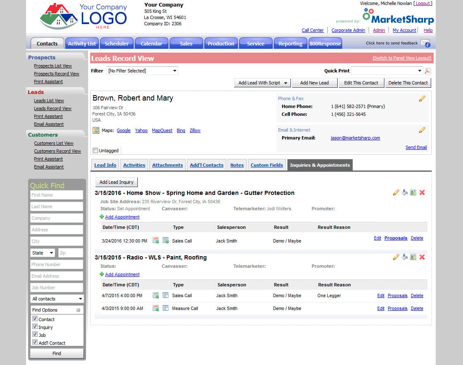Screen dimensions: 463x365
Task: Click the grid icon for 4/7/2015 appointment
Action: coord(166,295)
